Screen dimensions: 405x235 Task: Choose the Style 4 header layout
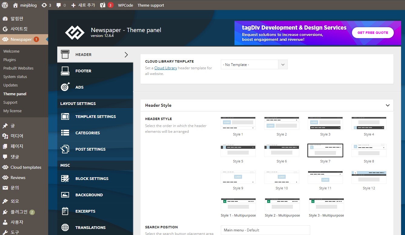point(369,123)
